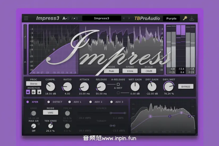Switch to the DETECT tab
Image resolution: width=219 pixels, height=146 pixels.
[55, 102]
